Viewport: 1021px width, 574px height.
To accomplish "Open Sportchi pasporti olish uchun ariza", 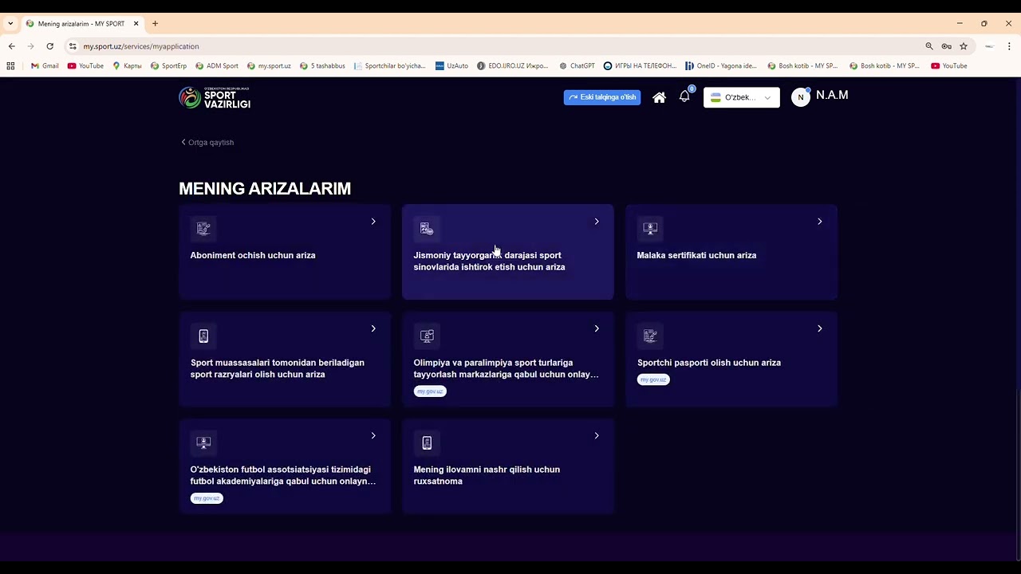I will 731,359.
